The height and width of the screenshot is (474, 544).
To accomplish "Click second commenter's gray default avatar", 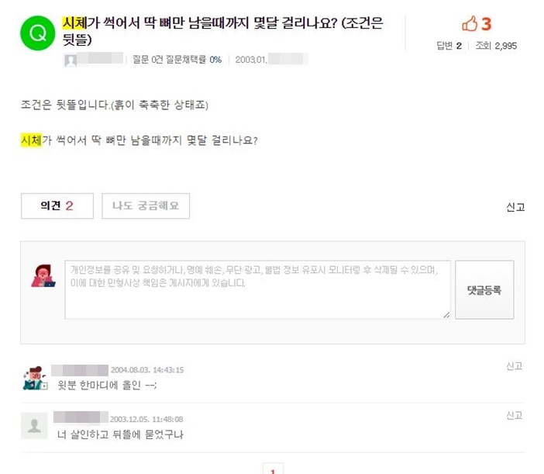I will [34, 425].
